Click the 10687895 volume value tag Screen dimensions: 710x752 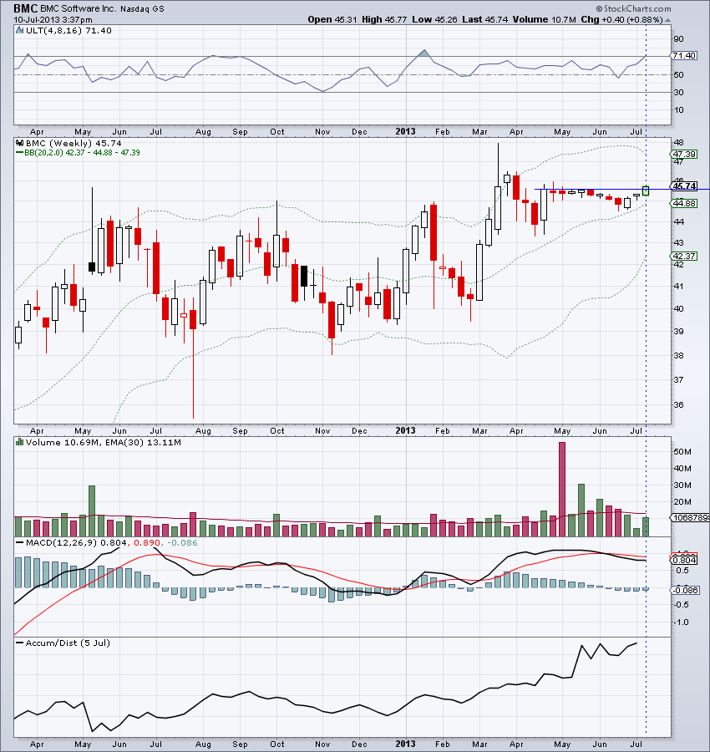[690, 517]
